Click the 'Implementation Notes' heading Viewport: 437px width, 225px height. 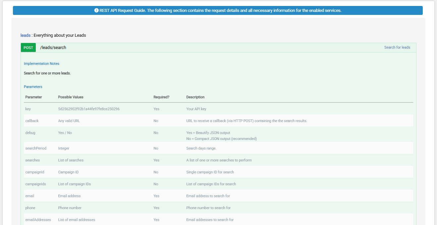tap(41, 64)
